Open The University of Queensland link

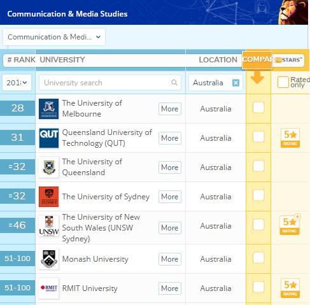[x=92, y=167]
